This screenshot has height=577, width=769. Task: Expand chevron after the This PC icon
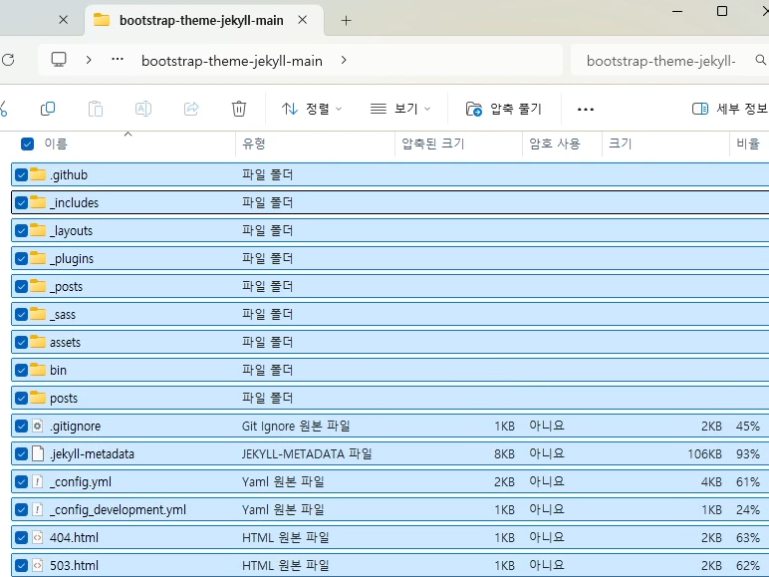coord(89,60)
